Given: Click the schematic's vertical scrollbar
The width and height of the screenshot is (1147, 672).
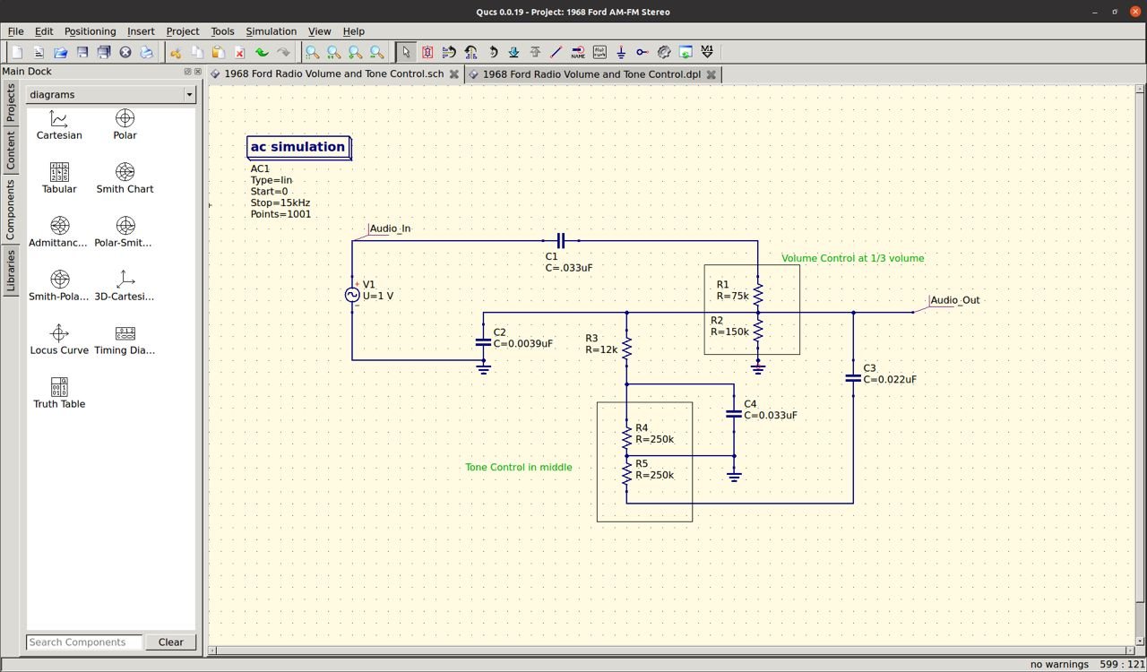Looking at the screenshot, I should click(1140, 358).
